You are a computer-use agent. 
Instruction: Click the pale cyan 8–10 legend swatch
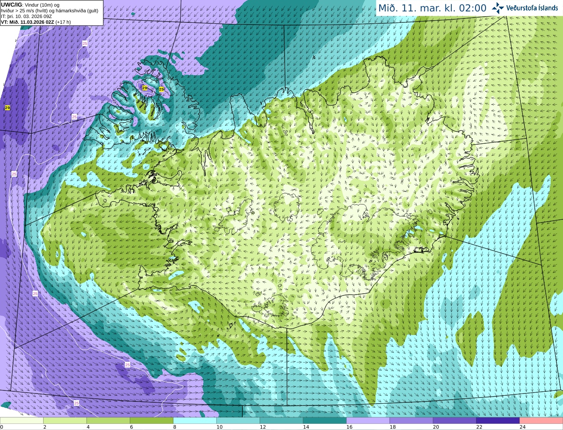coord(195,421)
